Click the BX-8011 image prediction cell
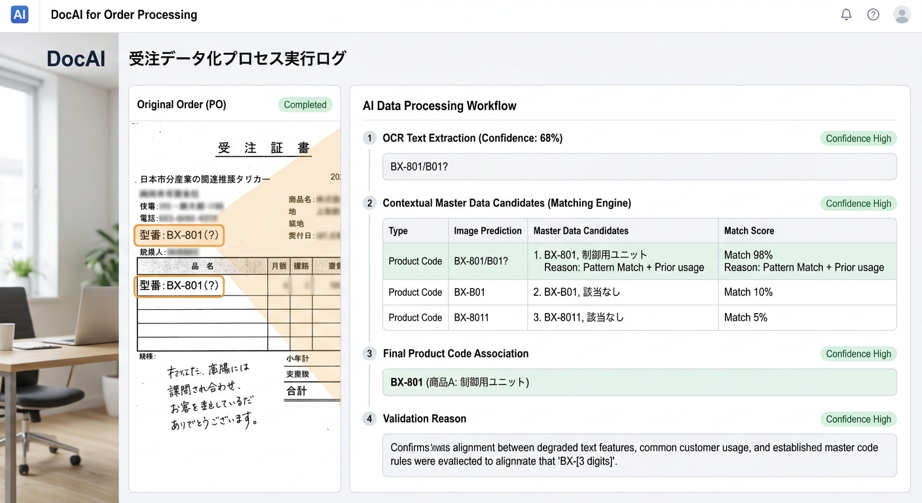Viewport: 922px width, 503px height. pyautogui.click(x=488, y=317)
